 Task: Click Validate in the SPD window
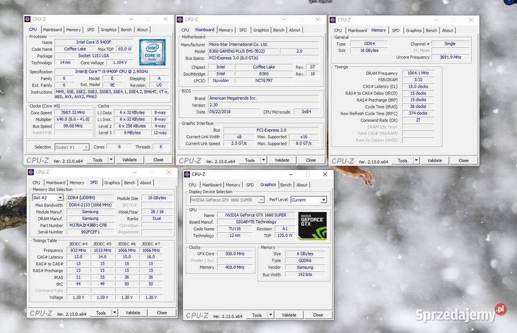[x=134, y=312]
